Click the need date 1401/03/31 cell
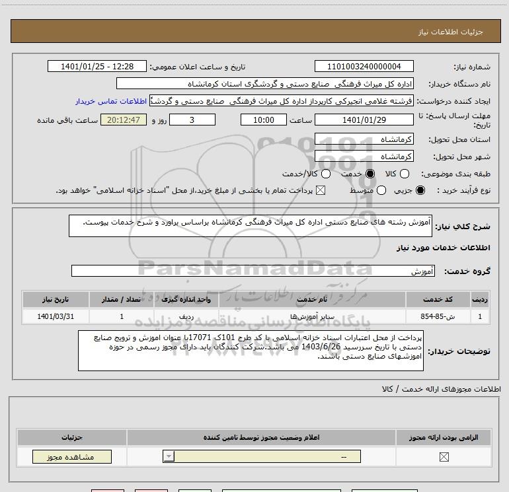This screenshot has width=509, height=492. click(x=56, y=316)
